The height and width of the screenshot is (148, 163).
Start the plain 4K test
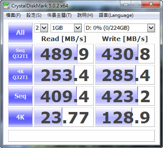pos(20,117)
